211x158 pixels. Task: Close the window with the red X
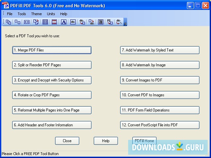pyautogui.click(x=205, y=6)
